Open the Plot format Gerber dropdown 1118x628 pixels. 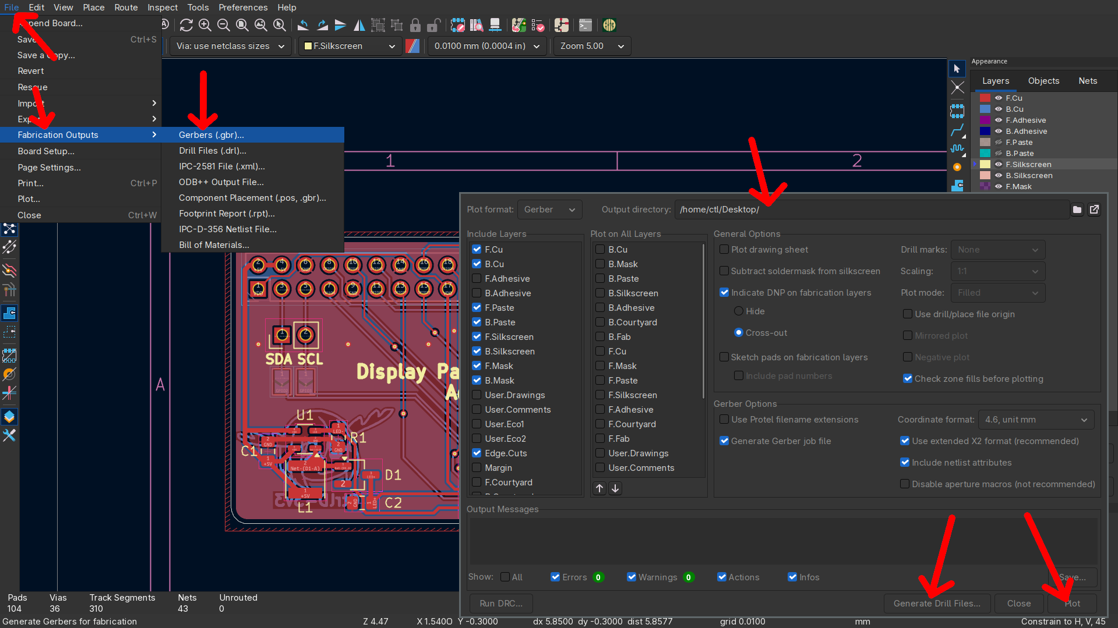pyautogui.click(x=549, y=210)
